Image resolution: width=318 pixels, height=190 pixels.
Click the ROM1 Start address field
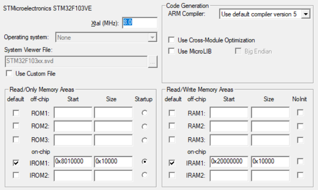[x=73, y=112]
